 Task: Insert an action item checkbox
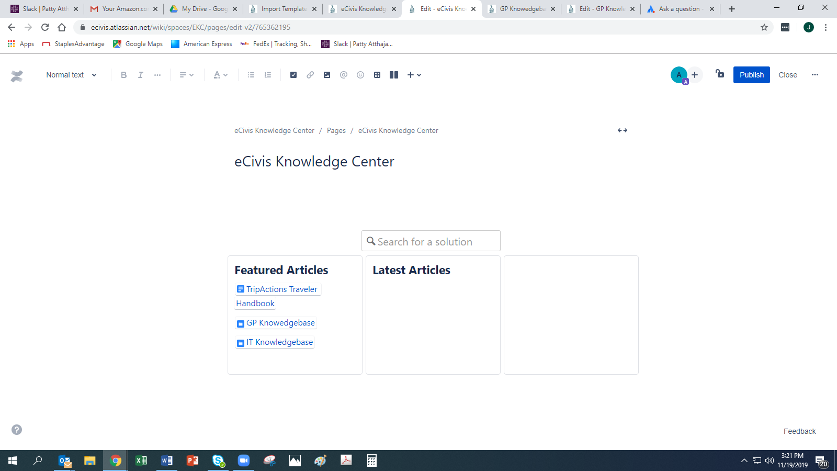coord(293,75)
